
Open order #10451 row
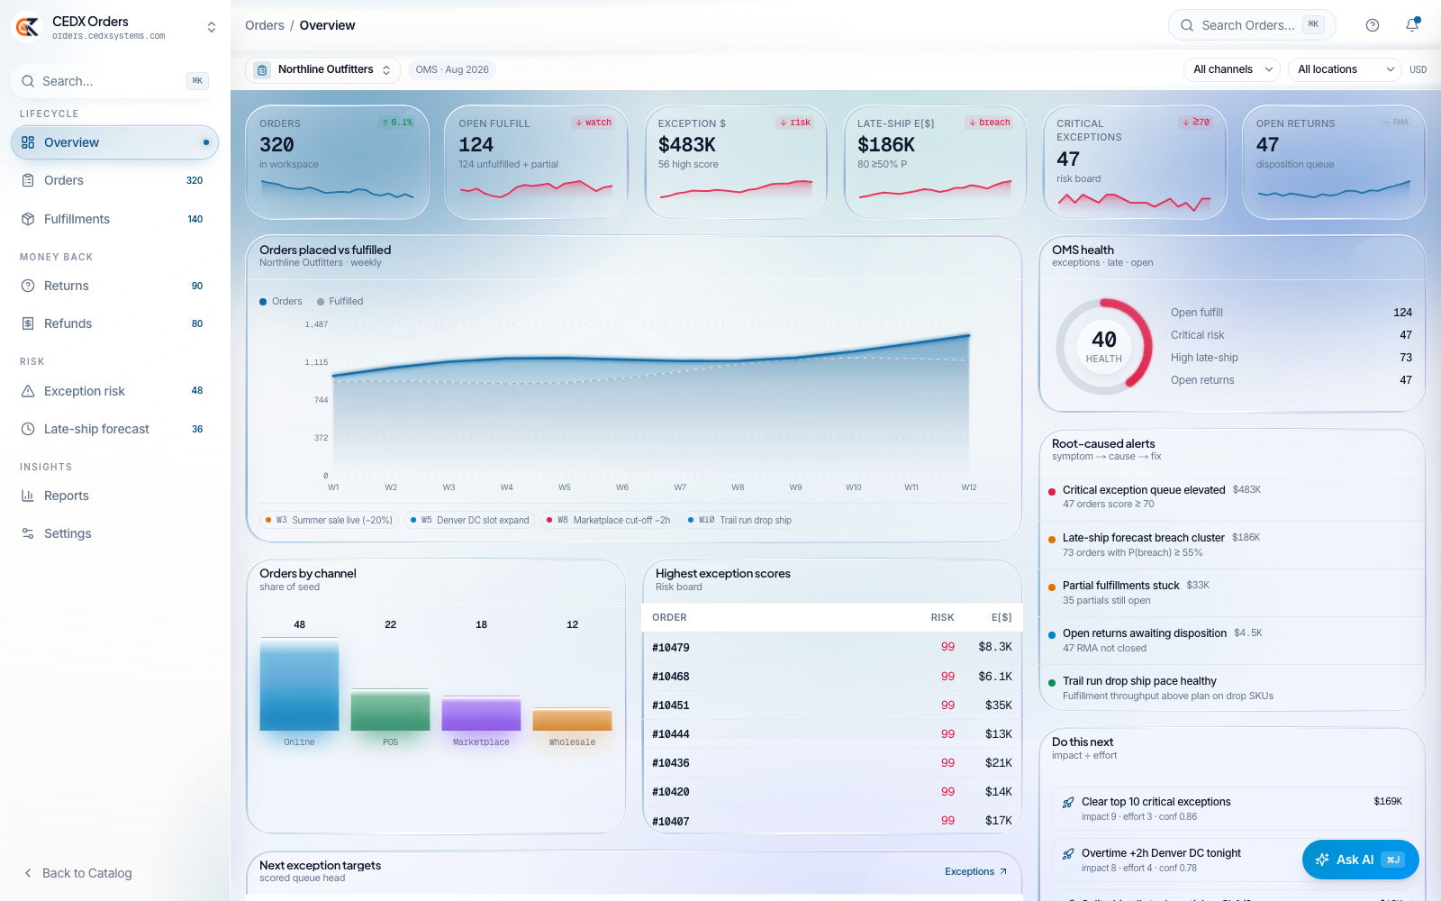point(832,705)
